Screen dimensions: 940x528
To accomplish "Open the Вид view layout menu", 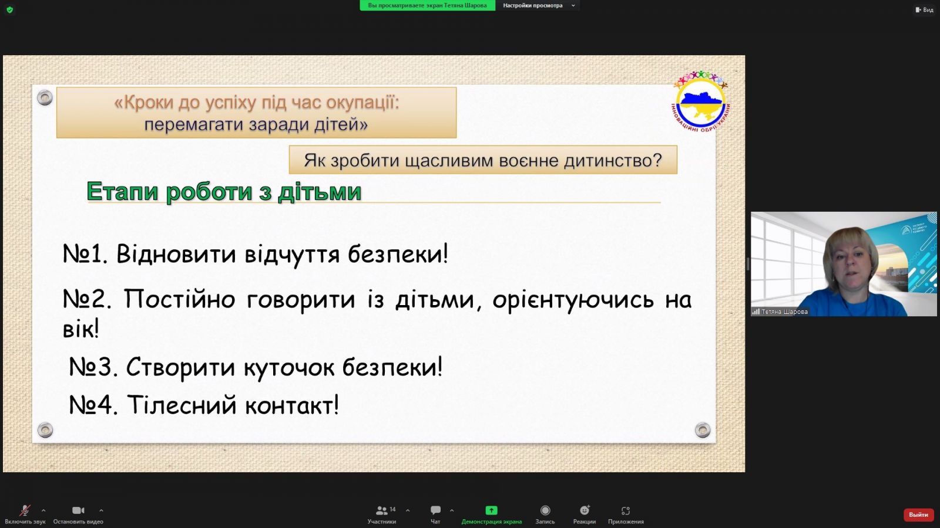I will (924, 9).
